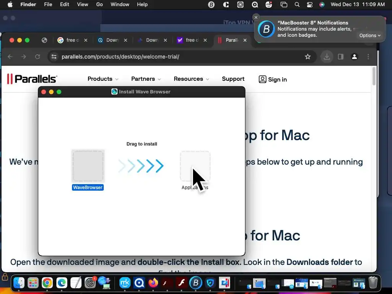Open the File menu
This screenshot has width=392, height=294.
[48, 5]
